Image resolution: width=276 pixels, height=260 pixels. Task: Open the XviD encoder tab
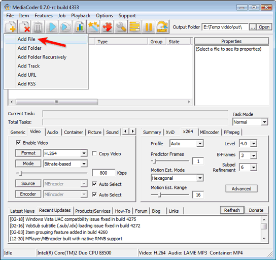tap(170, 132)
